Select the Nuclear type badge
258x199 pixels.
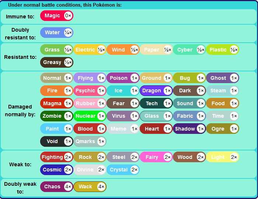[x=90, y=116]
